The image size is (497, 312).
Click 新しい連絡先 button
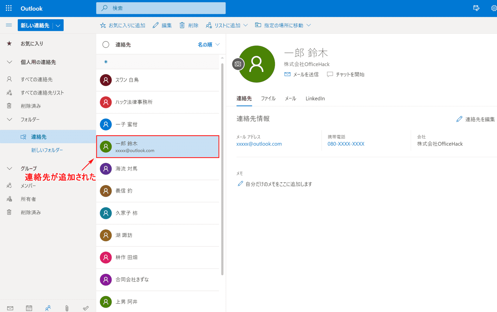pyautogui.click(x=35, y=25)
